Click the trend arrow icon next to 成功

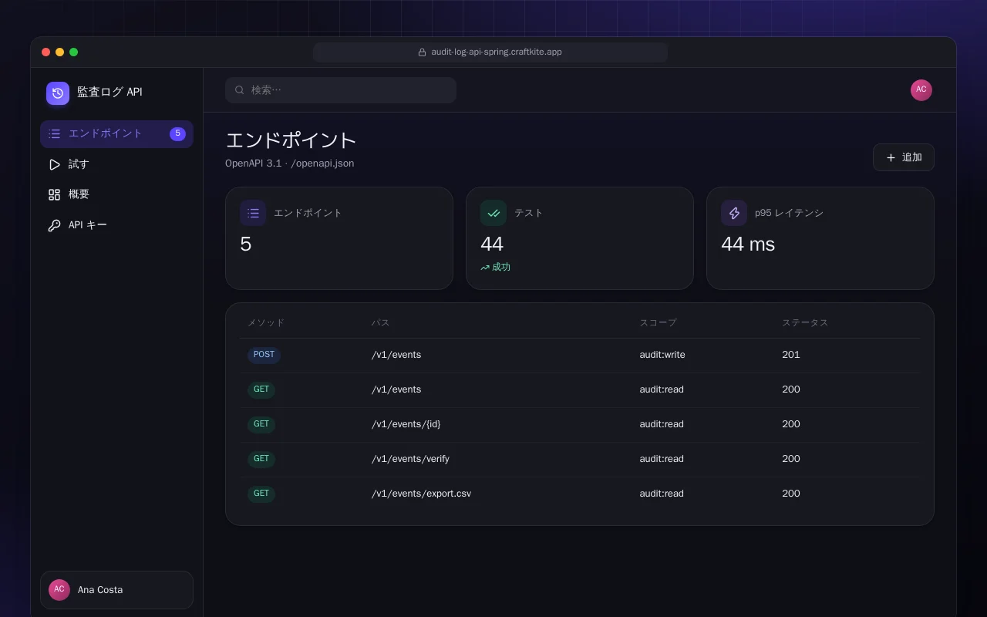coord(485,268)
